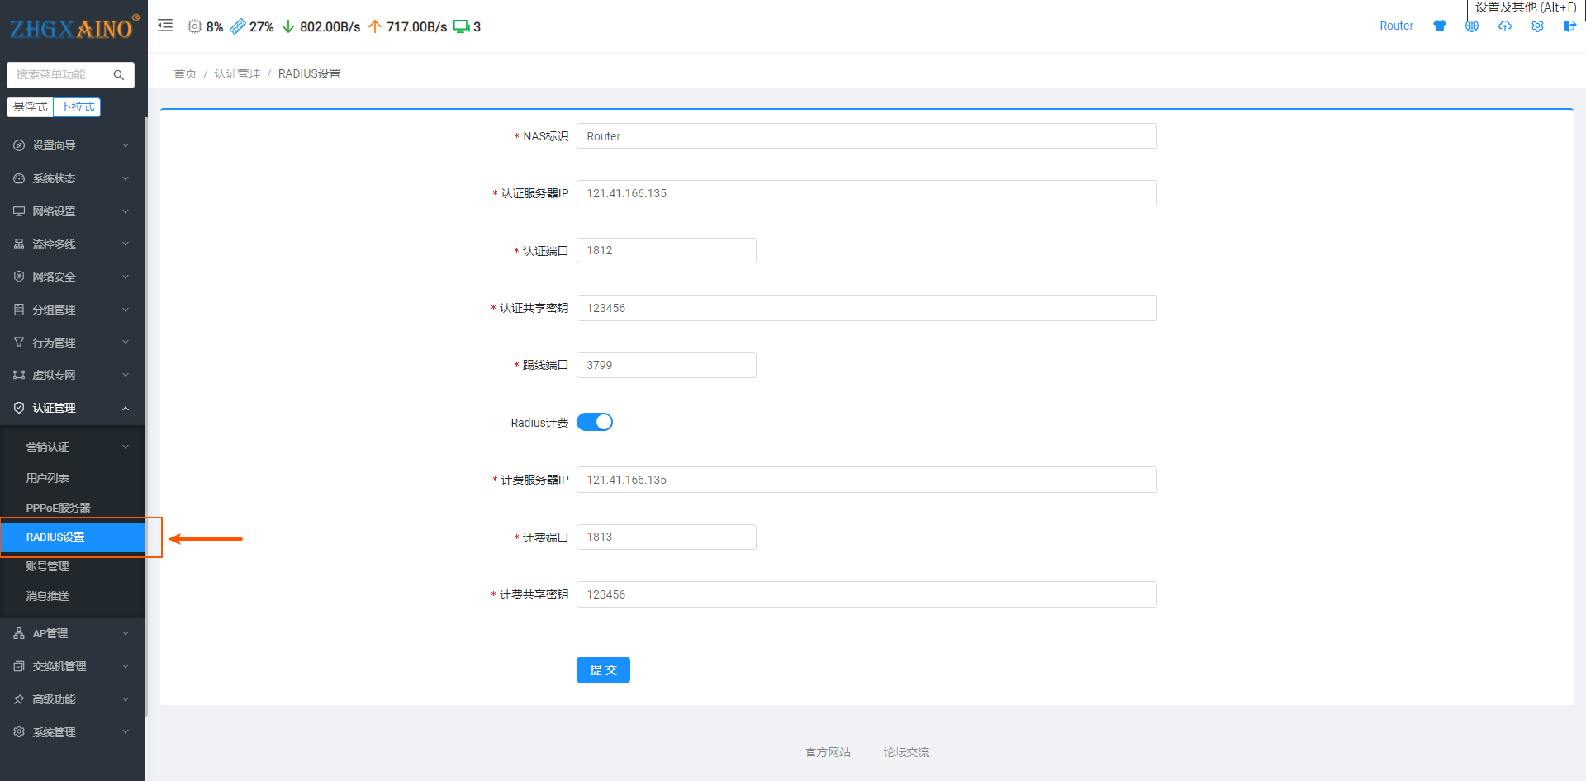Disable the Radius计费 switch
This screenshot has width=1586, height=781.
(x=595, y=422)
